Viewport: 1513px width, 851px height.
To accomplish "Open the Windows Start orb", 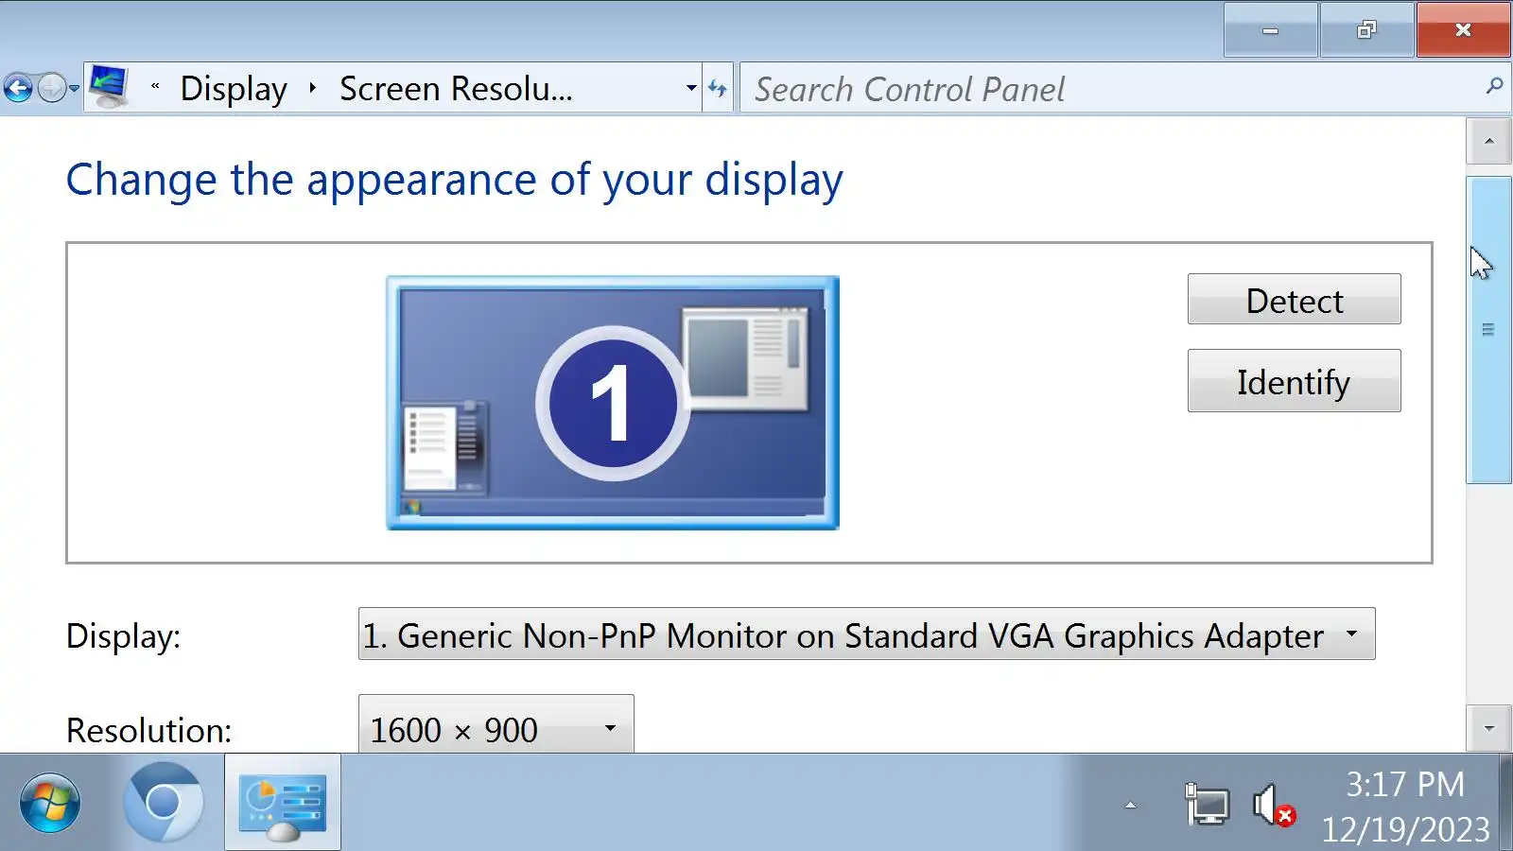I will [x=50, y=804].
